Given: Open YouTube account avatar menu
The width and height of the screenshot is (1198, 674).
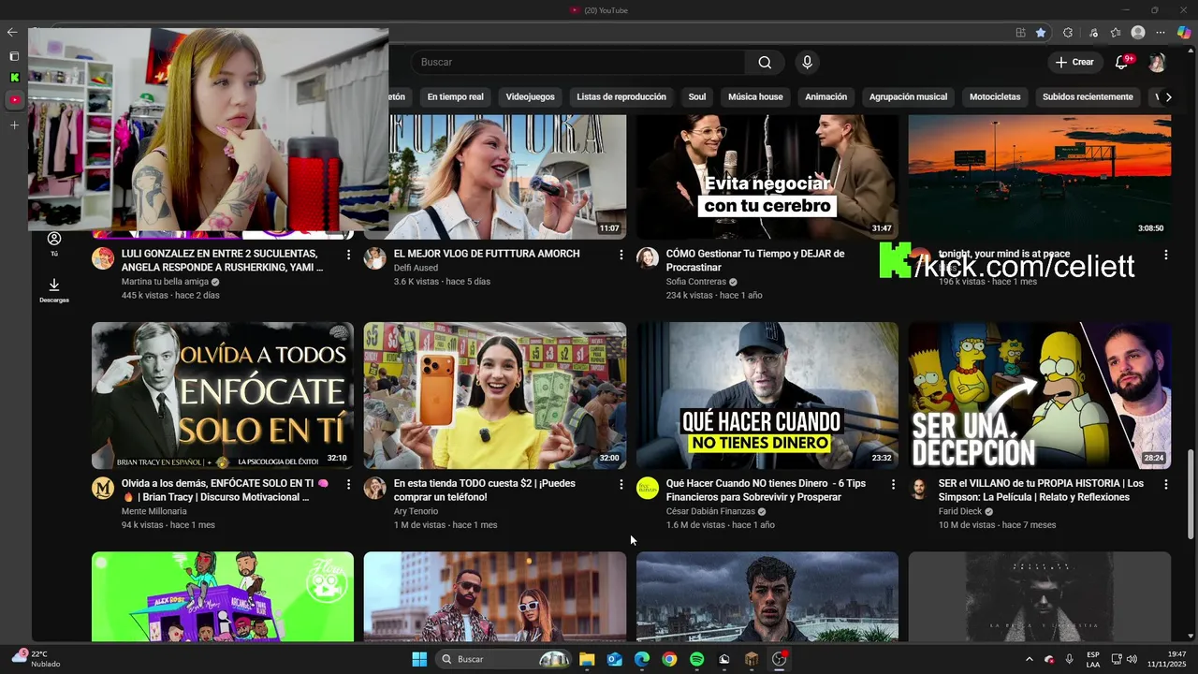Looking at the screenshot, I should pos(1157,63).
